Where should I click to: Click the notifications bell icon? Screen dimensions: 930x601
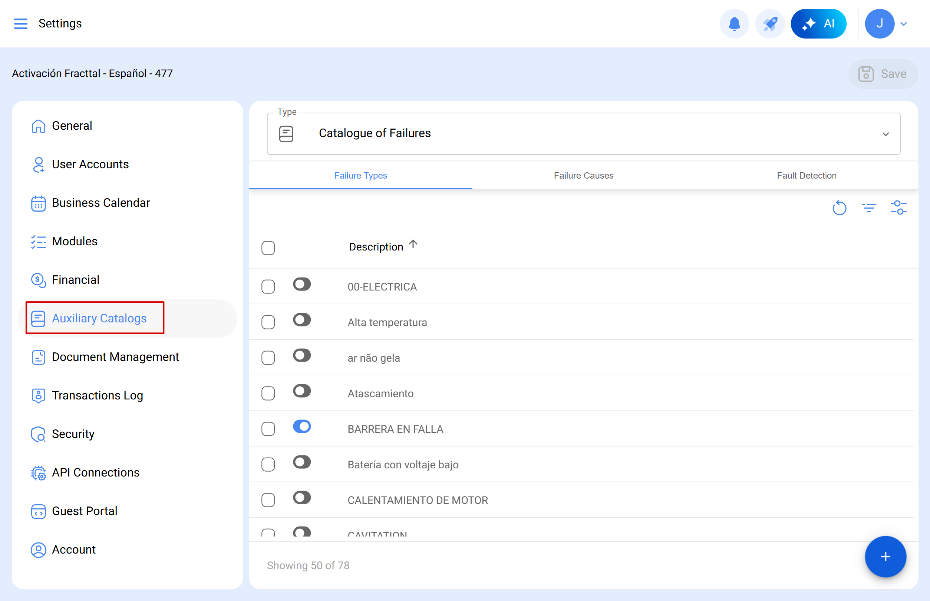[x=734, y=23]
